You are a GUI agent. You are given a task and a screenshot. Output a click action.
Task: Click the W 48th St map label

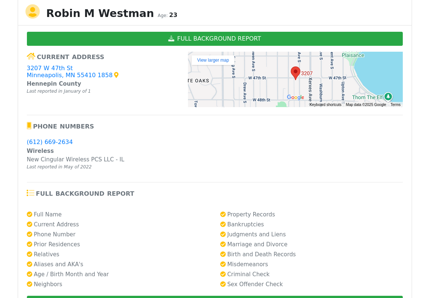coord(261,100)
